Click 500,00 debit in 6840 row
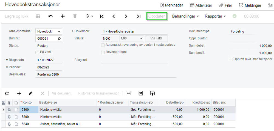274x131 pixels. 171,124
